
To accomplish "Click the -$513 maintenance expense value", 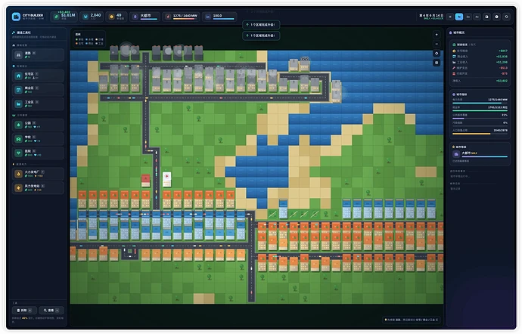I will pos(504,68).
